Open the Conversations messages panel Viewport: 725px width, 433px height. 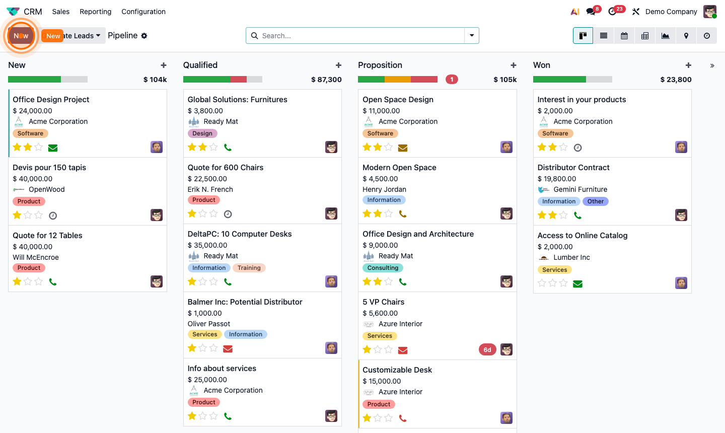click(x=589, y=11)
